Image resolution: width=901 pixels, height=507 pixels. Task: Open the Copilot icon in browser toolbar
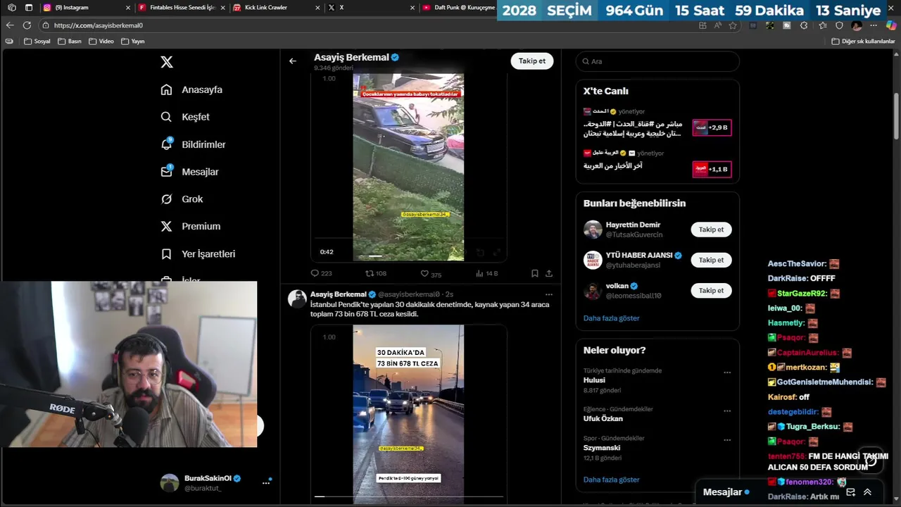pos(891,25)
